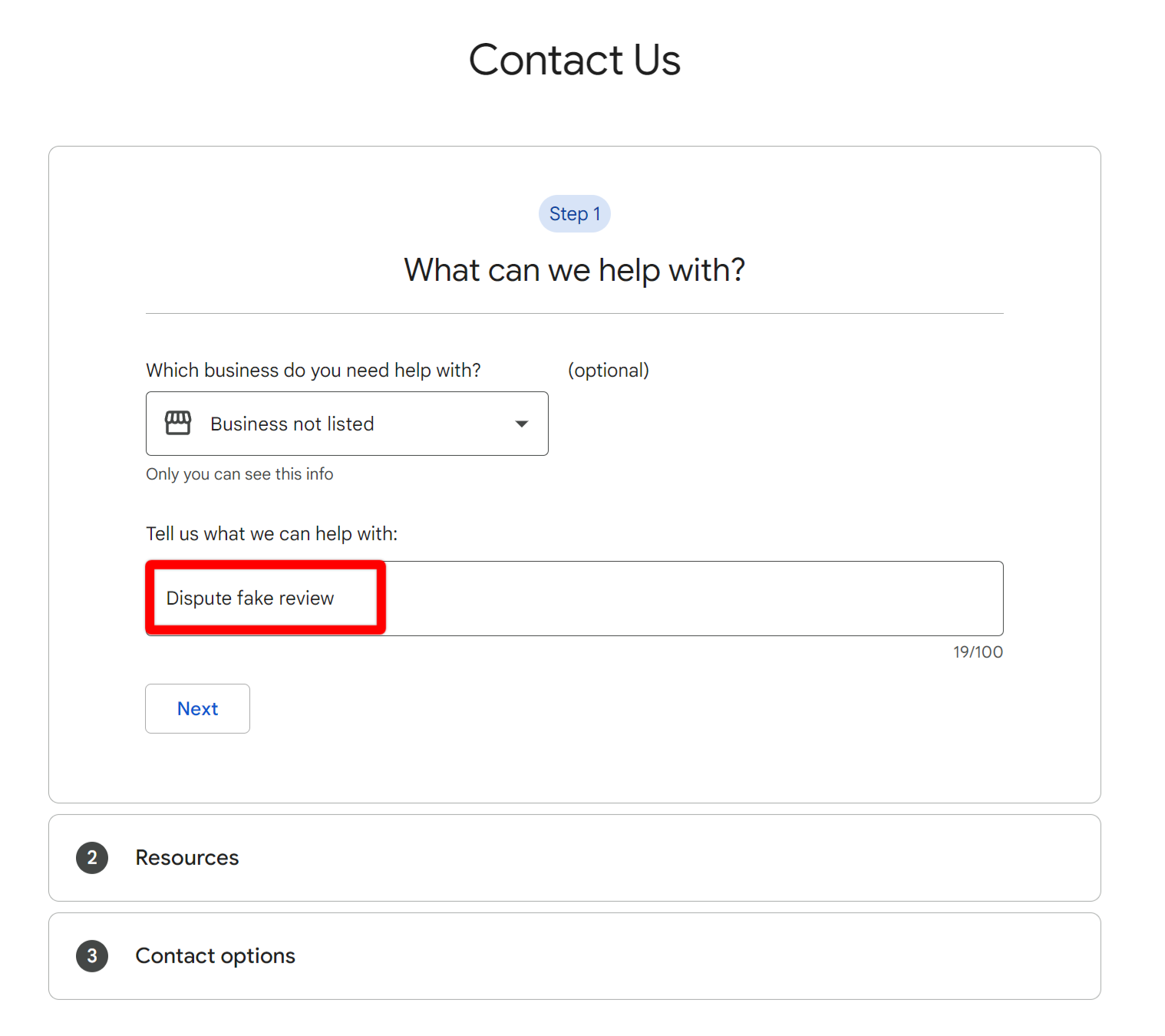
Task: Click the number 3 step badge
Action: [92, 955]
